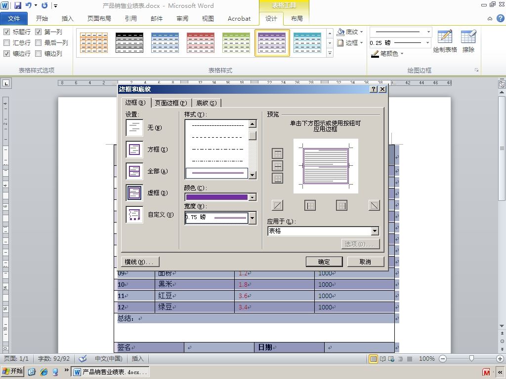Switch to 底纹 tab in dialog

[x=207, y=103]
